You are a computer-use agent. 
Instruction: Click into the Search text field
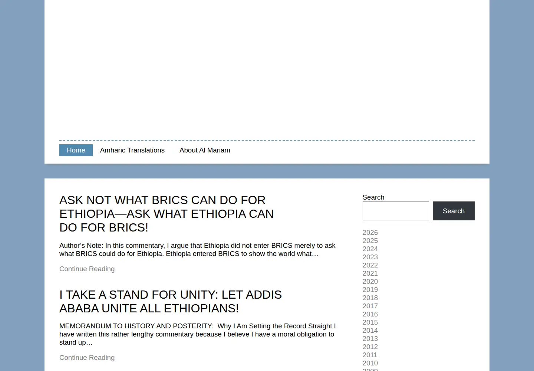(396, 211)
